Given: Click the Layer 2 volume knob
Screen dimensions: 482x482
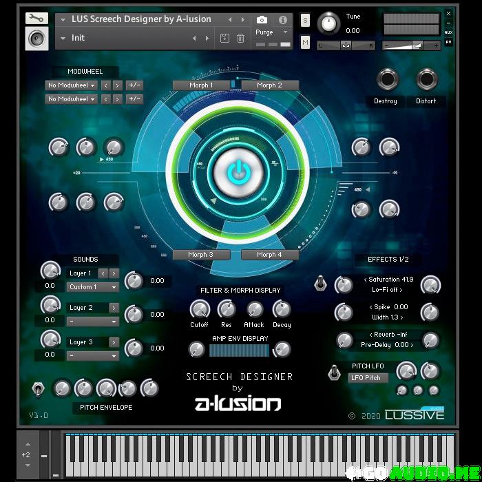Looking at the screenshot, I should pyautogui.click(x=50, y=305).
